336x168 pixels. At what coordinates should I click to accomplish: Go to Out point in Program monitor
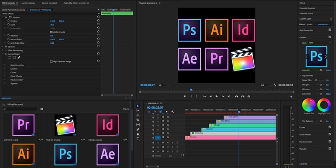pos(229,97)
